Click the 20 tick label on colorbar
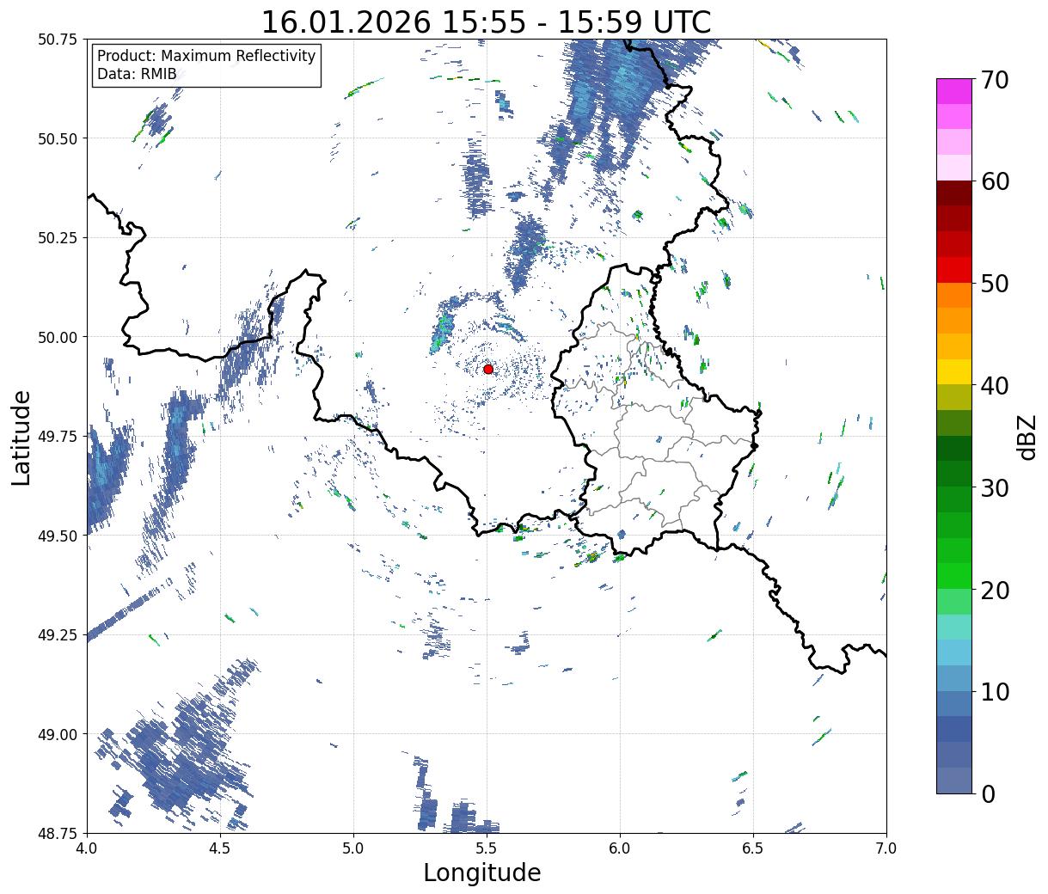This screenshot has height=894, width=1048. point(995,590)
